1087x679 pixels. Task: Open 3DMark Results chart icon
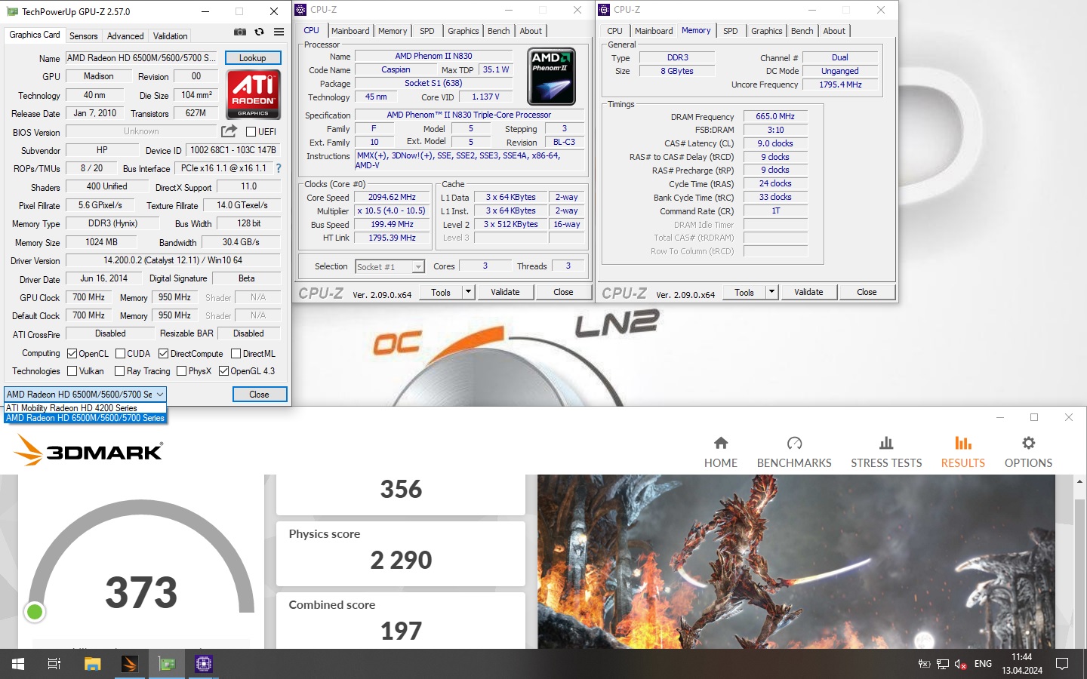click(x=963, y=443)
